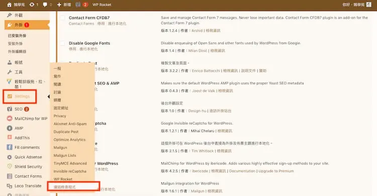The image size is (377, 196).
Task: Click the AddThis plus icon in the sidebar
Action: [10, 137]
